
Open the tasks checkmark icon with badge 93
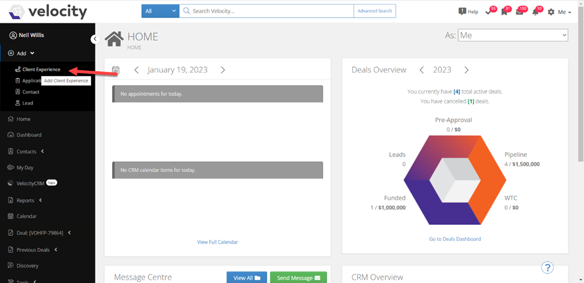point(489,12)
